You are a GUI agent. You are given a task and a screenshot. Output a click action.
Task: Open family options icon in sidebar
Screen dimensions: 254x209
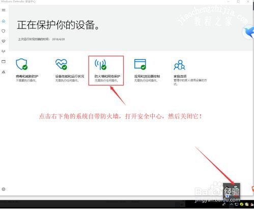pos(4,72)
